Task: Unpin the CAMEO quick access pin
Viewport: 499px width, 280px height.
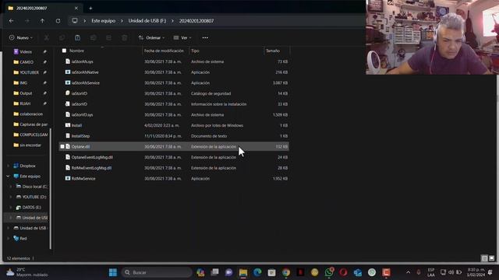Action: pyautogui.click(x=45, y=62)
